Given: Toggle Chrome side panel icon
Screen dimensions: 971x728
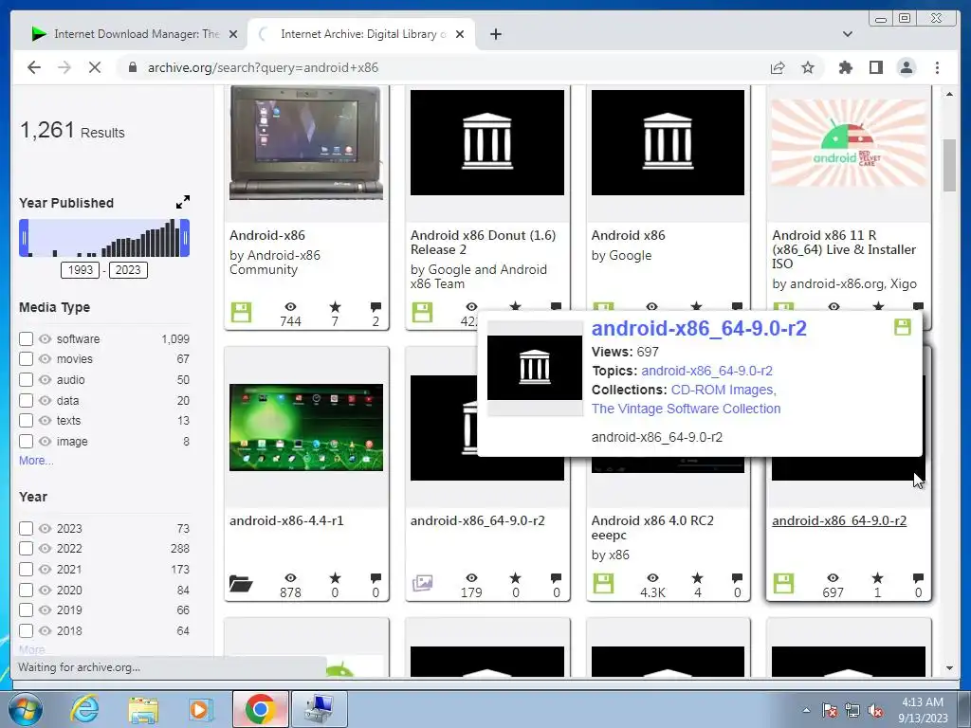Looking at the screenshot, I should click(x=875, y=67).
